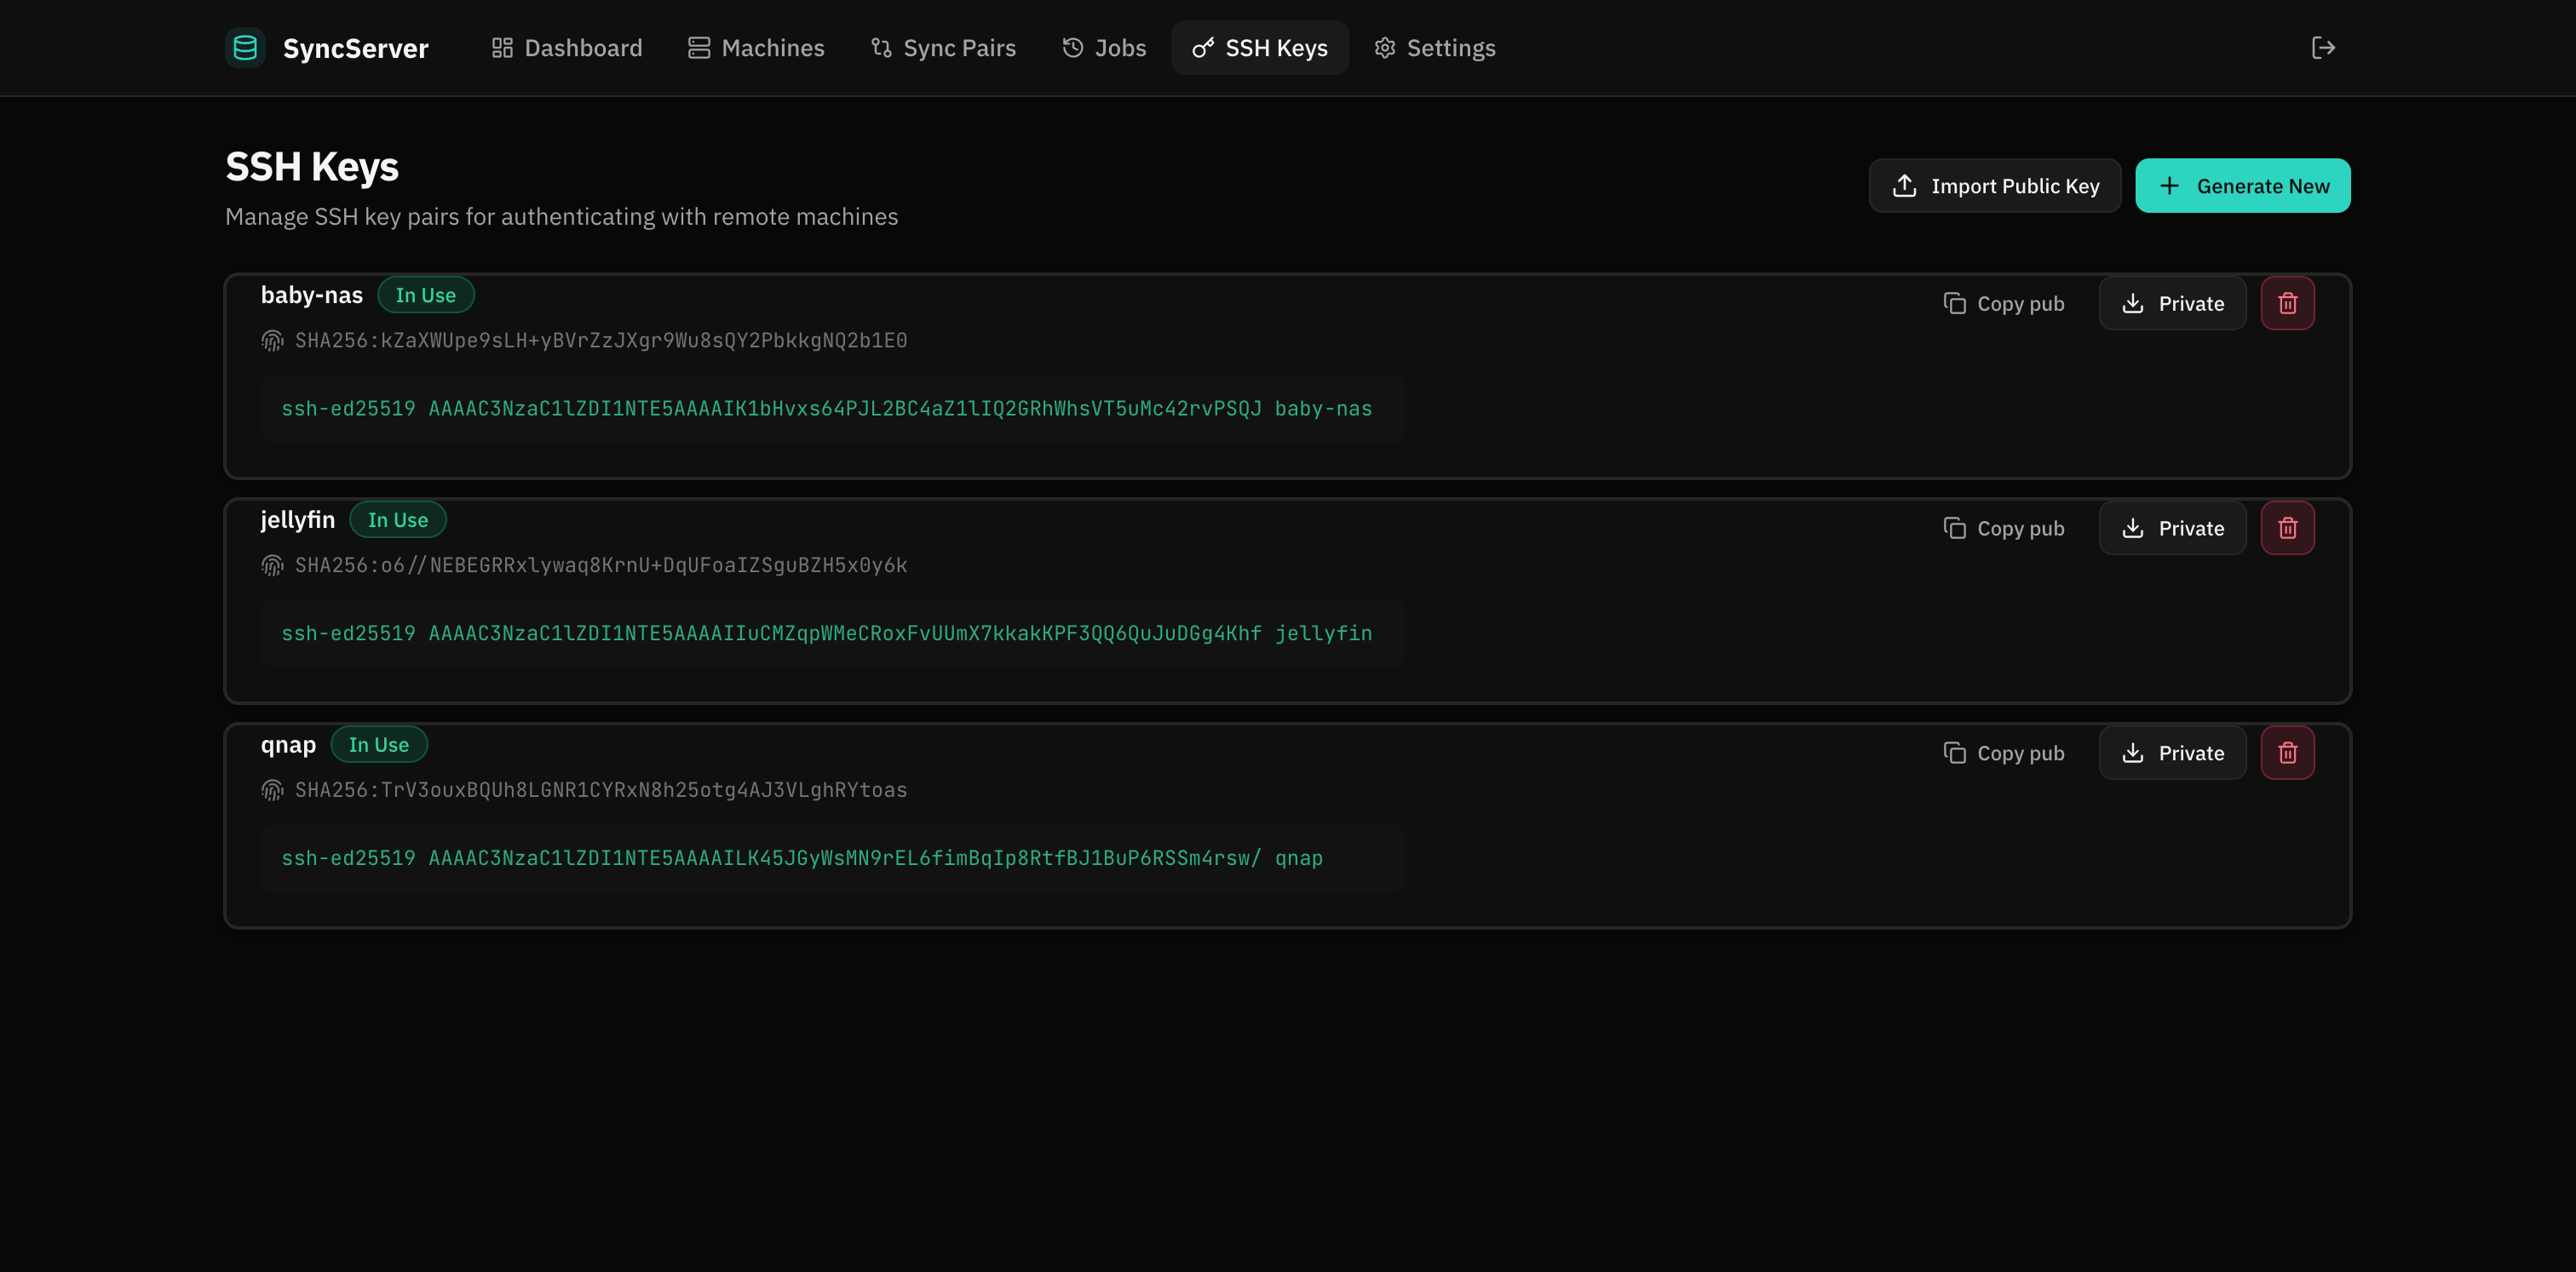Image resolution: width=2576 pixels, height=1272 pixels.
Task: Delete the baby-nas key
Action: coord(2288,304)
